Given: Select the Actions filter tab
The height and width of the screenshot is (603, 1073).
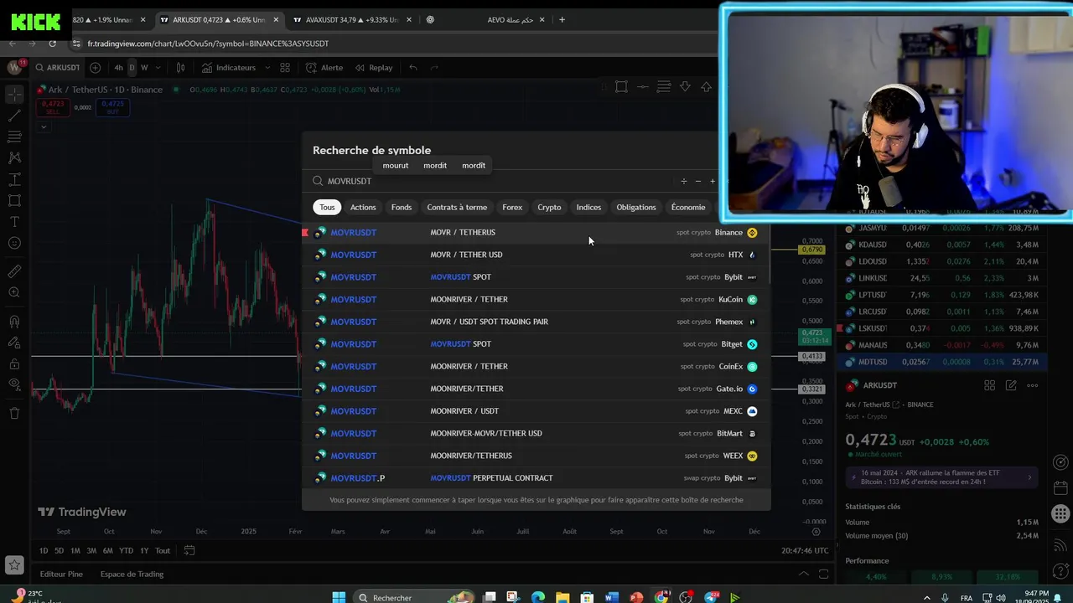Looking at the screenshot, I should [x=363, y=207].
